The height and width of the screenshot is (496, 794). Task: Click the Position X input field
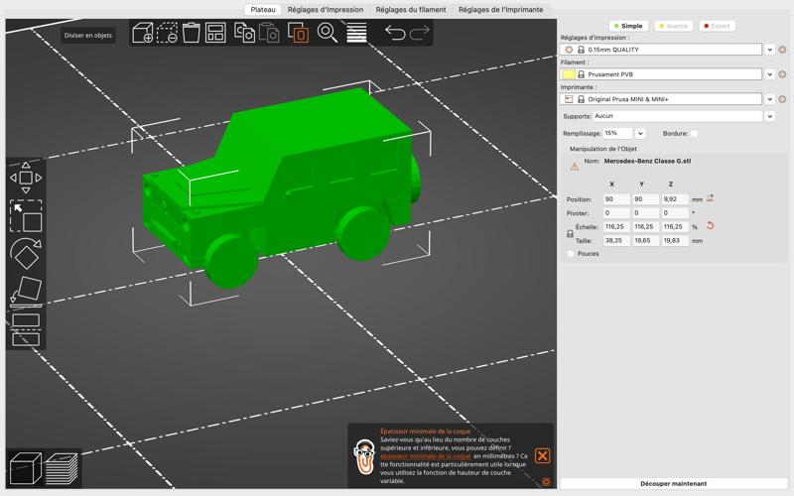(x=616, y=199)
